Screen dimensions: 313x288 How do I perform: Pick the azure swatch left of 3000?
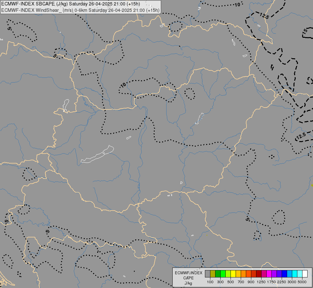(x=289, y=274)
